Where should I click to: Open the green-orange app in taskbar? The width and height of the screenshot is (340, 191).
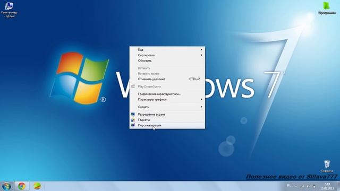(37, 186)
